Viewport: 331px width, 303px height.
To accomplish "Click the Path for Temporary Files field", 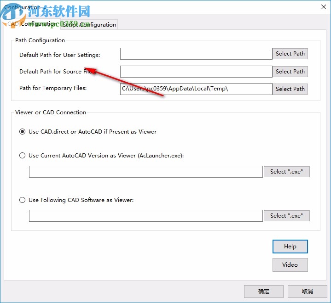I will 196,89.
